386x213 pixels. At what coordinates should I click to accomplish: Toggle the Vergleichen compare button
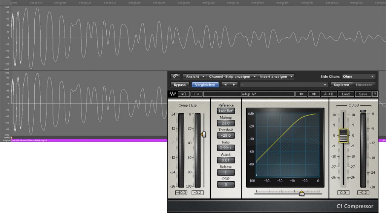click(205, 85)
